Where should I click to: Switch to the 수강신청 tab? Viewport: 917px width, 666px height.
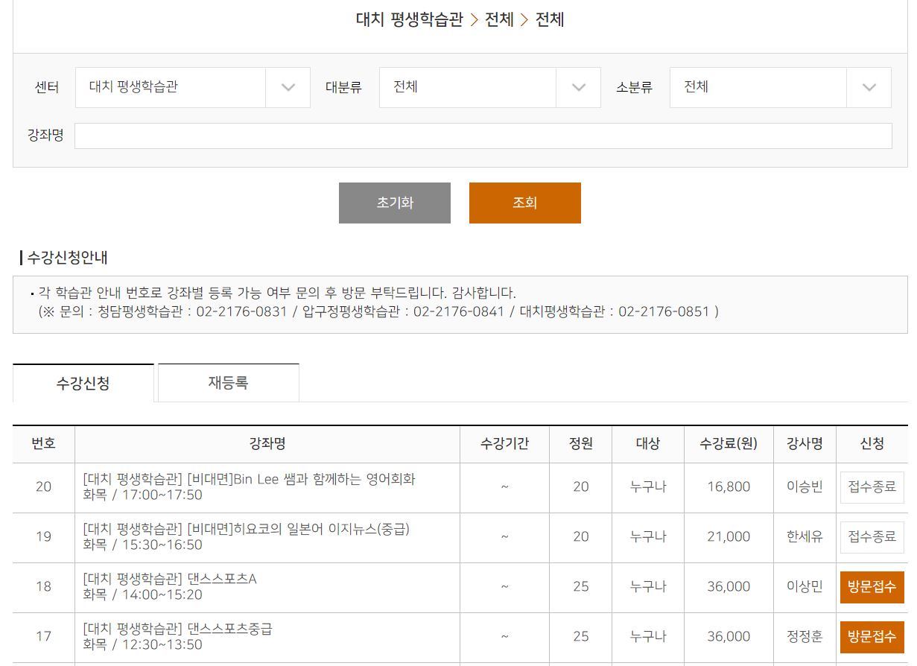pyautogui.click(x=83, y=383)
